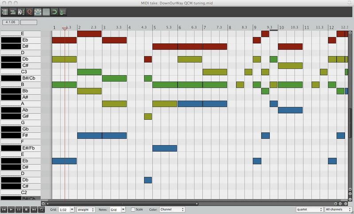Skip to end with the forward button
Screen dimensions: 354x214
34,210
